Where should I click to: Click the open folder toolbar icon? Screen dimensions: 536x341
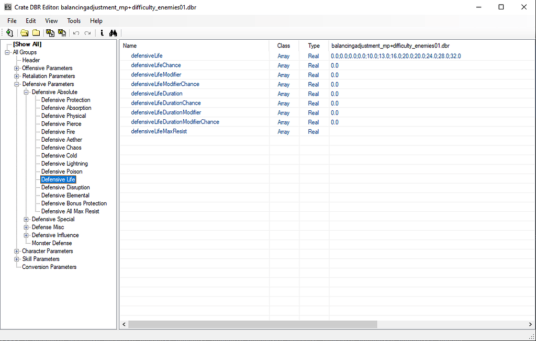(25, 33)
